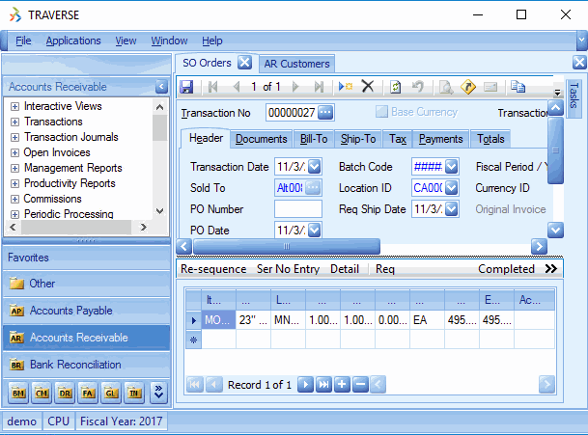Viewport: 588px width, 435px height.
Task: Switch to the Documents tab
Action: coord(262,139)
